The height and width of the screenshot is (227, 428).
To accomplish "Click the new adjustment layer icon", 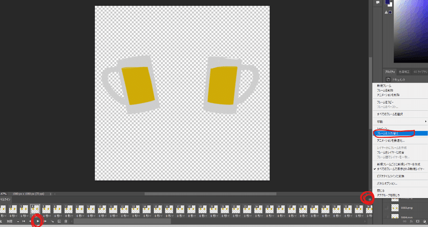I will [x=424, y=221].
